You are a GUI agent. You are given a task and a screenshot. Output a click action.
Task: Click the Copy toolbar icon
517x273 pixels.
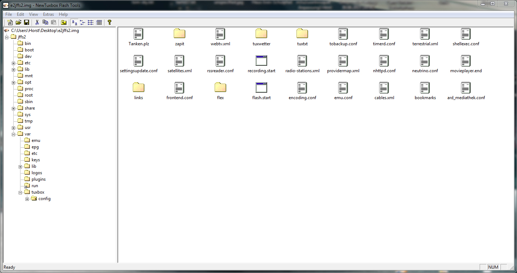[x=45, y=23]
